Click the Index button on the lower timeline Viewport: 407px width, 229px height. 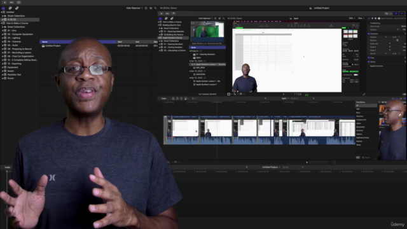pyautogui.click(x=8, y=167)
